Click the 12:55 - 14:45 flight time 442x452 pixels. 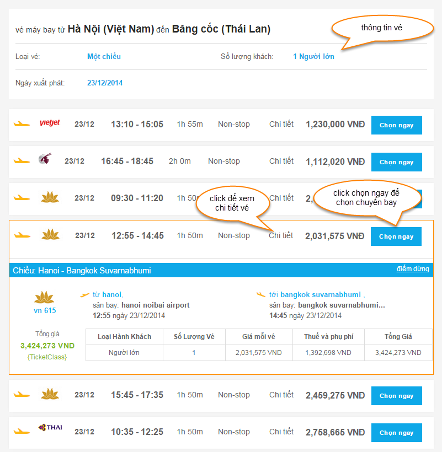pos(137,235)
